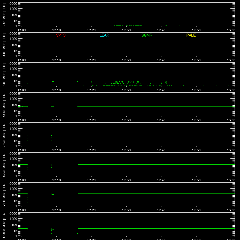The width and height of the screenshot is (240, 240).
Task: Click the 1000 tick value on 410 MHz axis
Action: (x=13, y=39)
